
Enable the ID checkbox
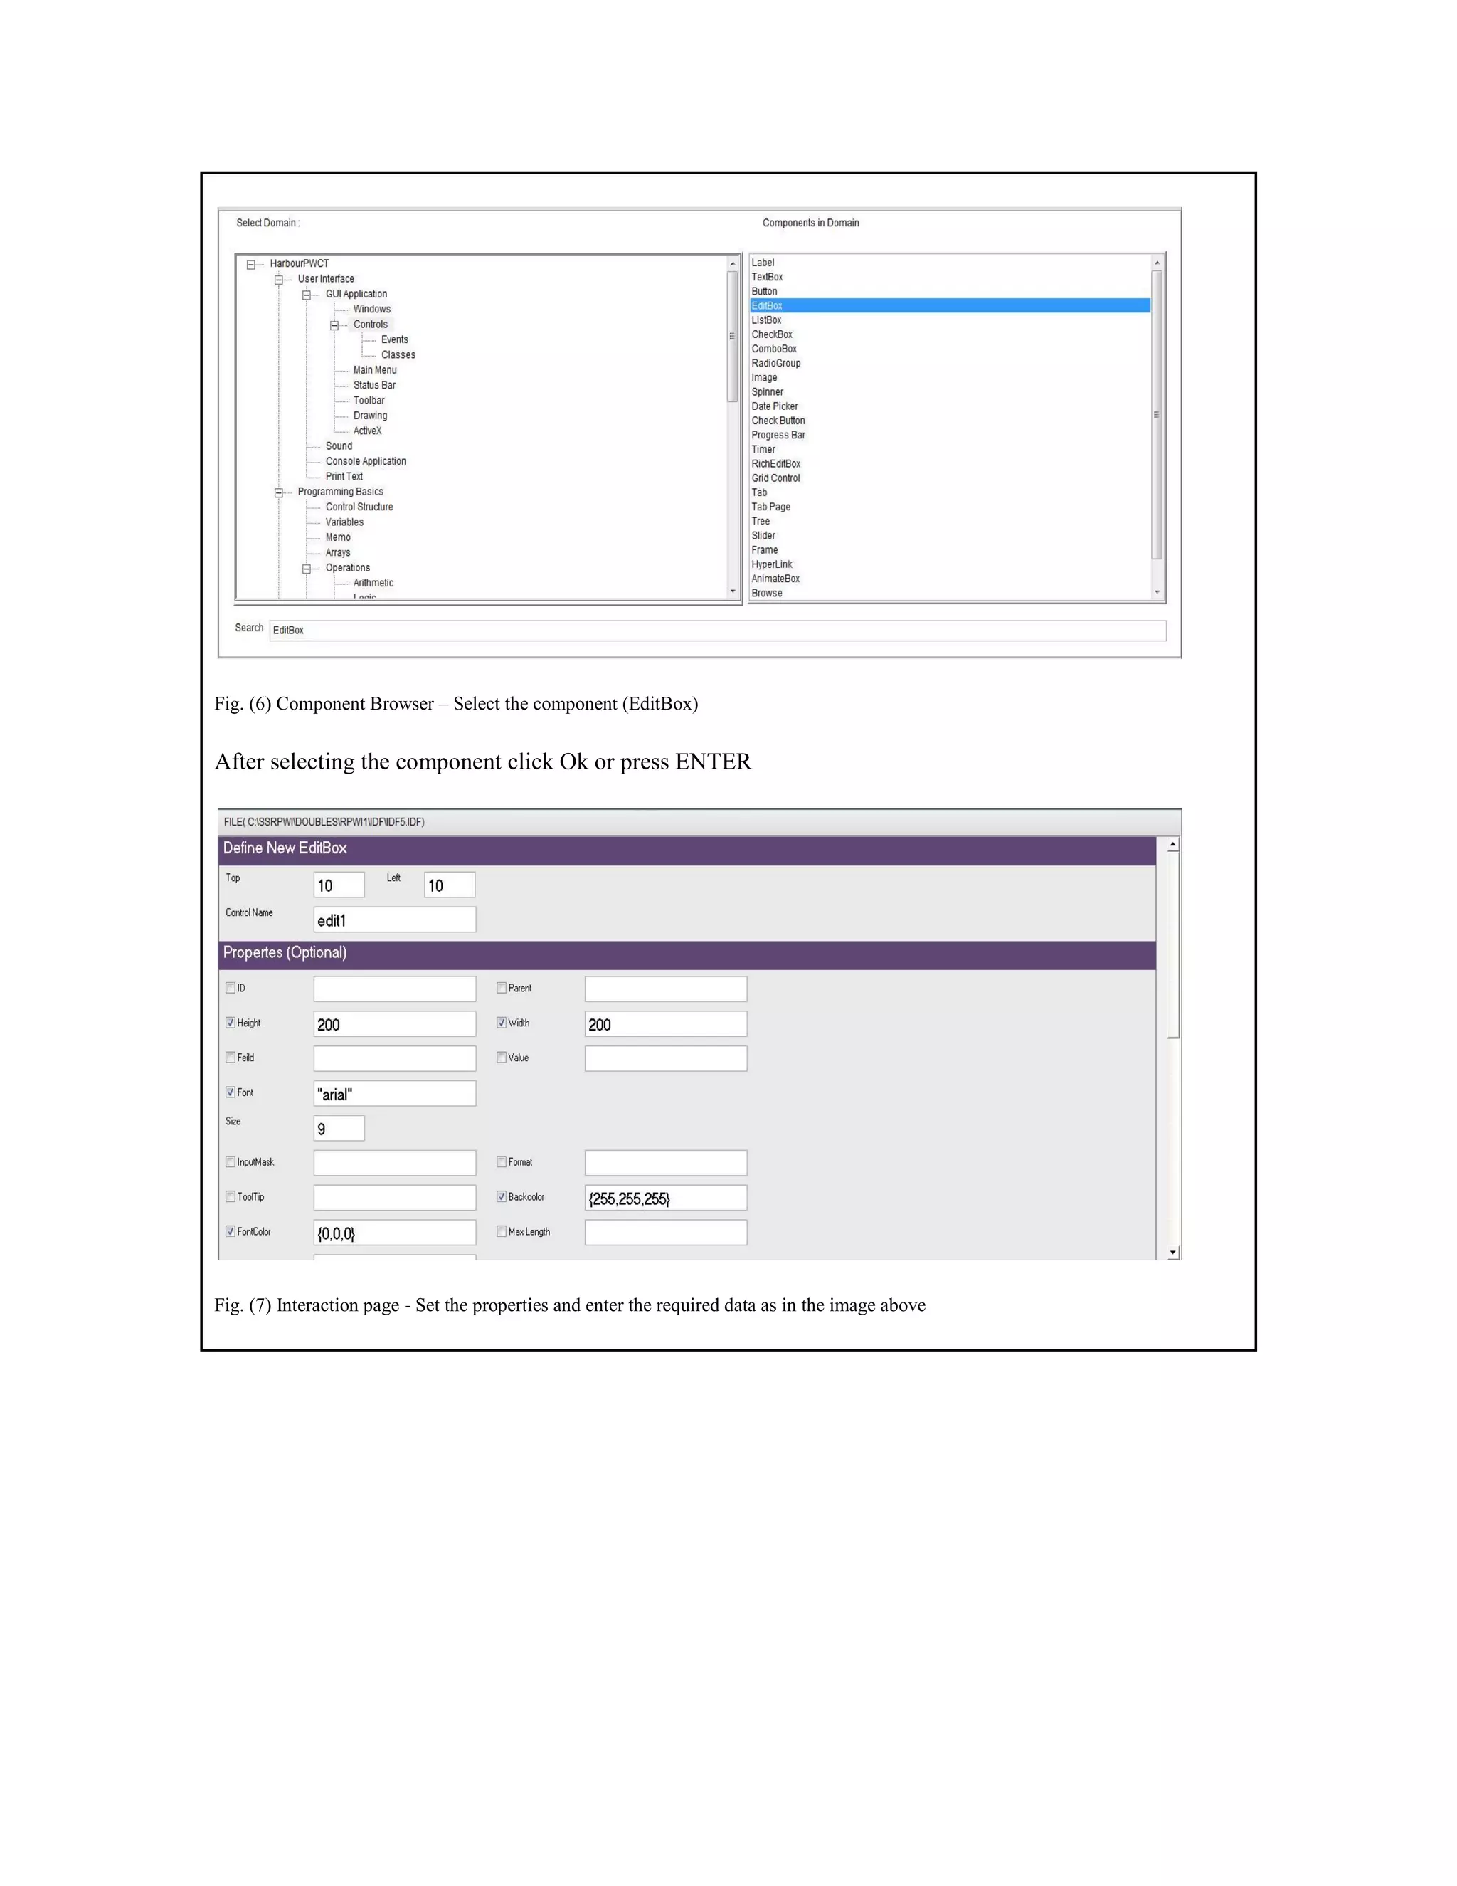click(x=231, y=988)
